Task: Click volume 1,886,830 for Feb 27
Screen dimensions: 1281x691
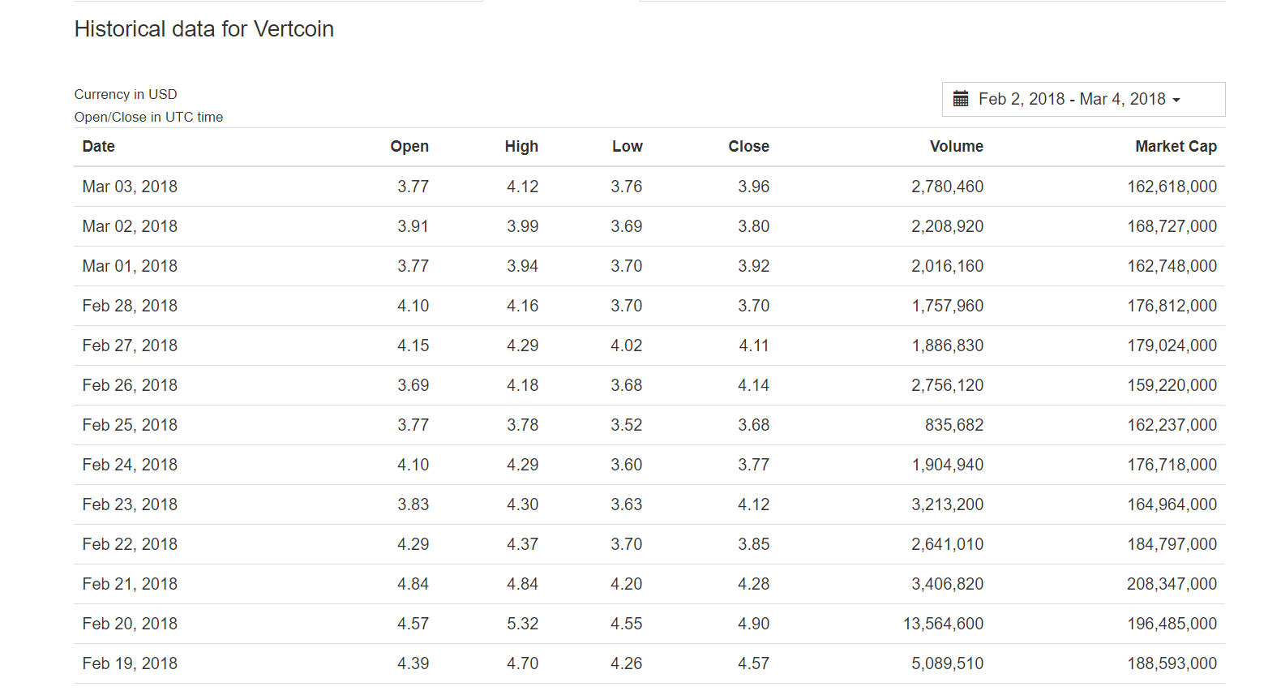Action: (947, 345)
